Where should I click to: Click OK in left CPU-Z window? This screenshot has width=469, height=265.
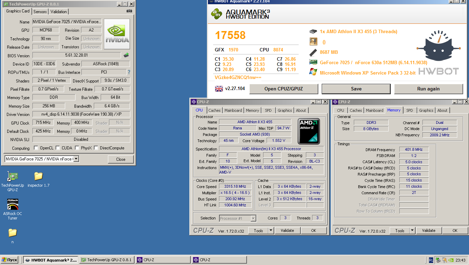pos(313,230)
